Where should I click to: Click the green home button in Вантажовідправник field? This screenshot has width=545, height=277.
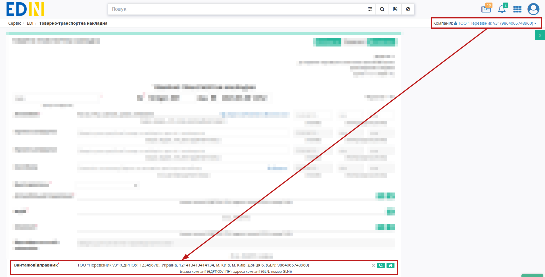click(391, 265)
